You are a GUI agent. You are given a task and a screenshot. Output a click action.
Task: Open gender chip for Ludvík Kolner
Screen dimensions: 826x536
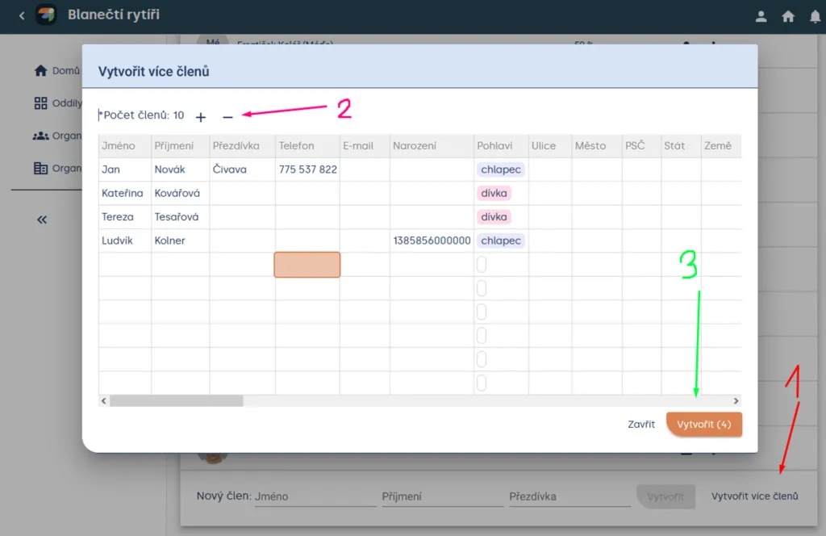500,241
